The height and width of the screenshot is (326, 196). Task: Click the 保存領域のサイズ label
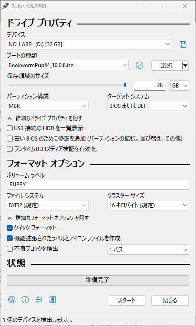(28, 76)
